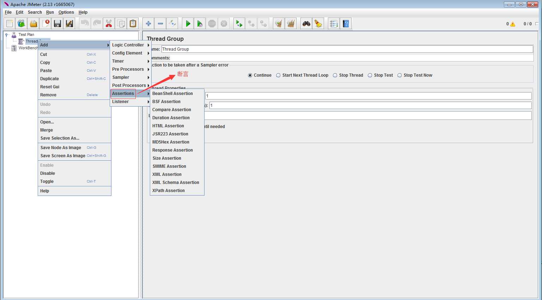
Task: Choose Response Assertion from submenu
Action: point(177,150)
